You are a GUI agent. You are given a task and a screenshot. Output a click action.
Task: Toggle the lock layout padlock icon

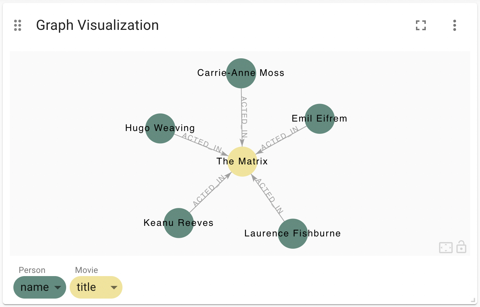(x=461, y=247)
